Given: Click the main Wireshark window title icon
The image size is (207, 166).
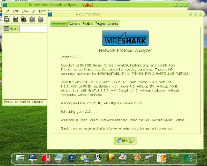Looking at the screenshot, I should coord(5,5).
